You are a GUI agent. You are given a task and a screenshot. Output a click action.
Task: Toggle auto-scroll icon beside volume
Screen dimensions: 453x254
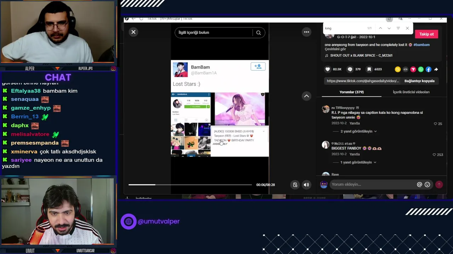[295, 185]
